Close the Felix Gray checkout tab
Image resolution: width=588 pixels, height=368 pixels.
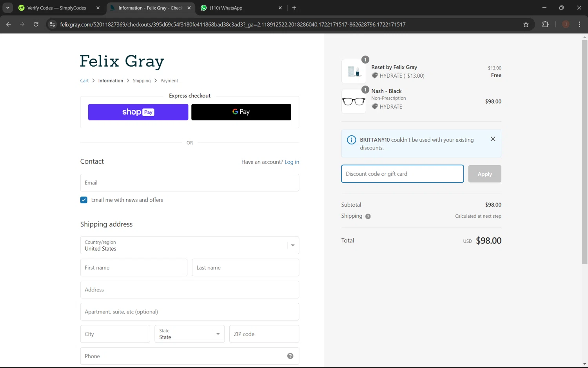[x=189, y=8]
